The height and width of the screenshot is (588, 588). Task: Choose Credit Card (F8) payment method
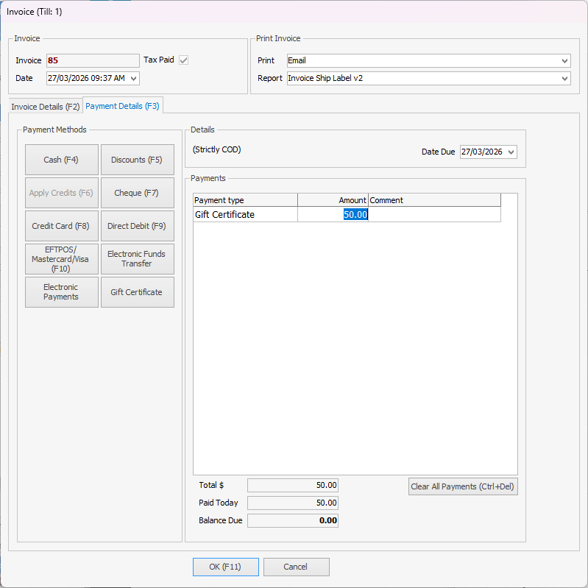[x=61, y=226]
